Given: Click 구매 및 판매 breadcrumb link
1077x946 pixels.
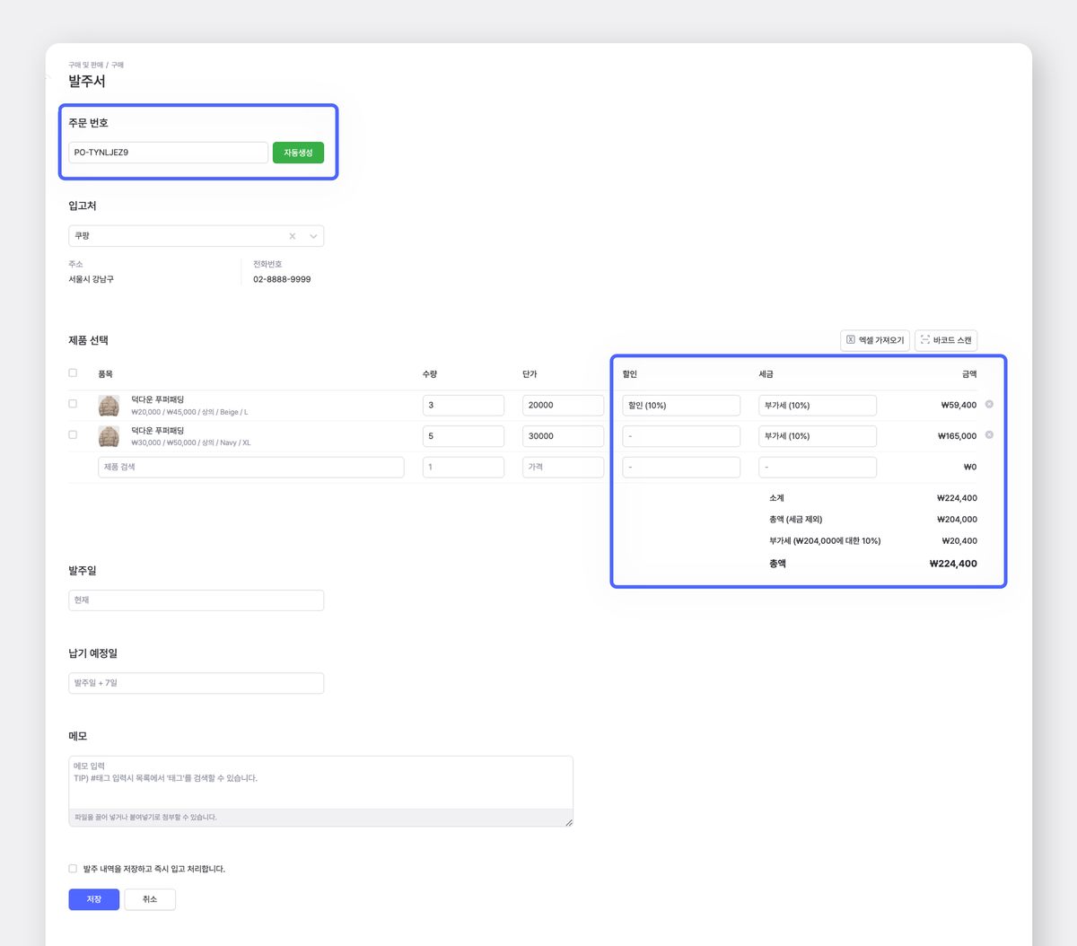Looking at the screenshot, I should pyautogui.click(x=85, y=66).
